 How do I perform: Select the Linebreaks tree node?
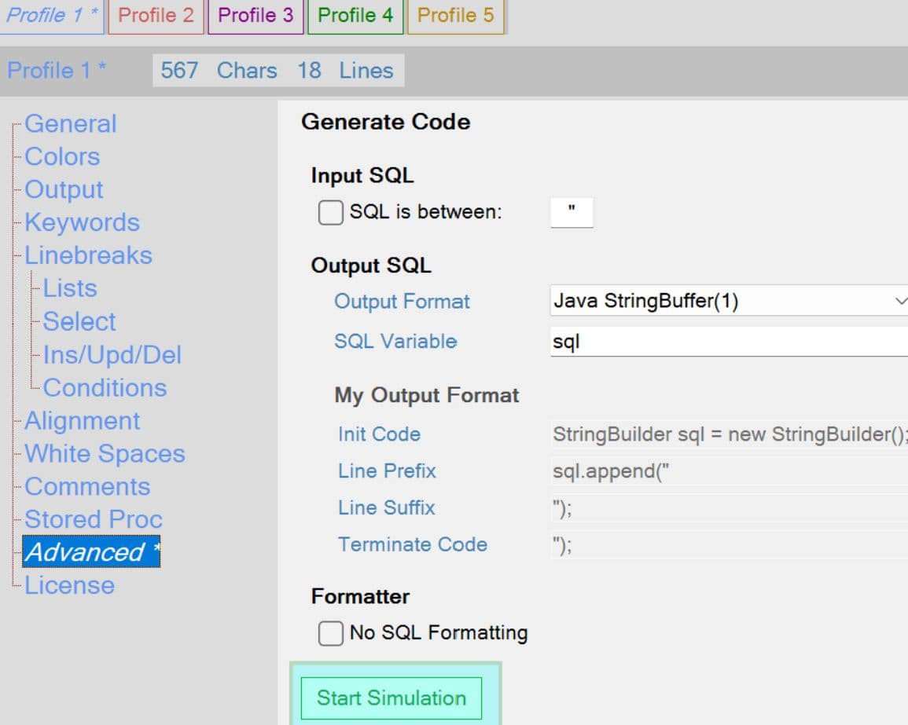[x=88, y=256]
